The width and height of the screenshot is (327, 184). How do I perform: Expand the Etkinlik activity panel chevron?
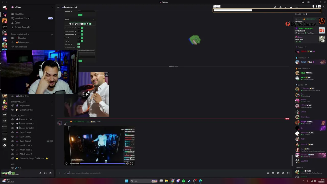coord(324,14)
